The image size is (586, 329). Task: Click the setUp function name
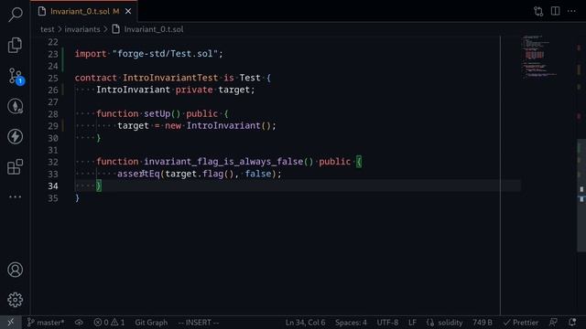[157, 113]
